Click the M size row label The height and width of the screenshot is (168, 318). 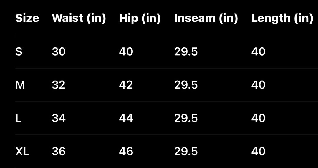click(x=20, y=85)
